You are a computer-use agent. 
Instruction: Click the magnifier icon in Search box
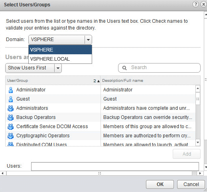[124, 68]
